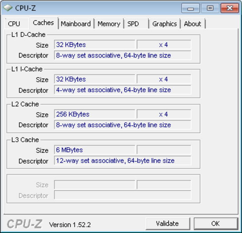Click the L1 I-Cache group label
The height and width of the screenshot is (233, 242).
pos(27,69)
